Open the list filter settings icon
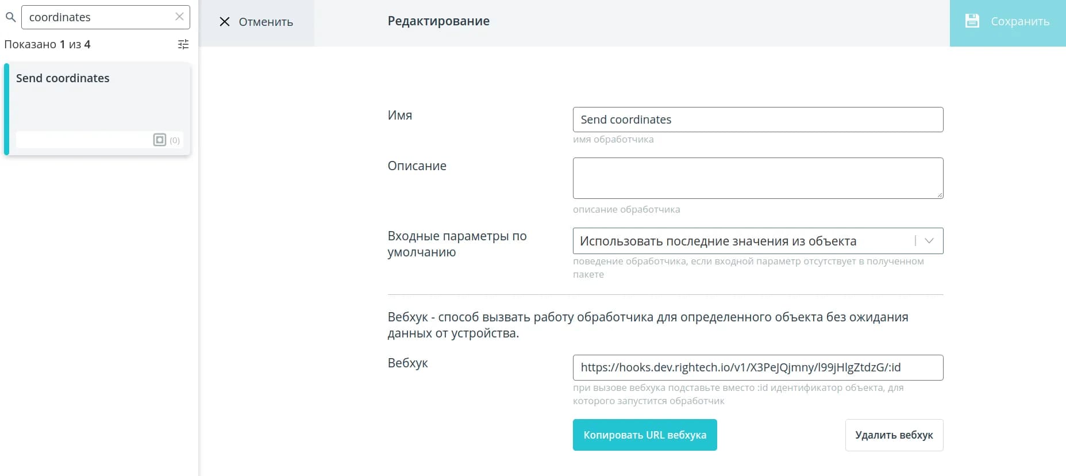 [x=183, y=44]
